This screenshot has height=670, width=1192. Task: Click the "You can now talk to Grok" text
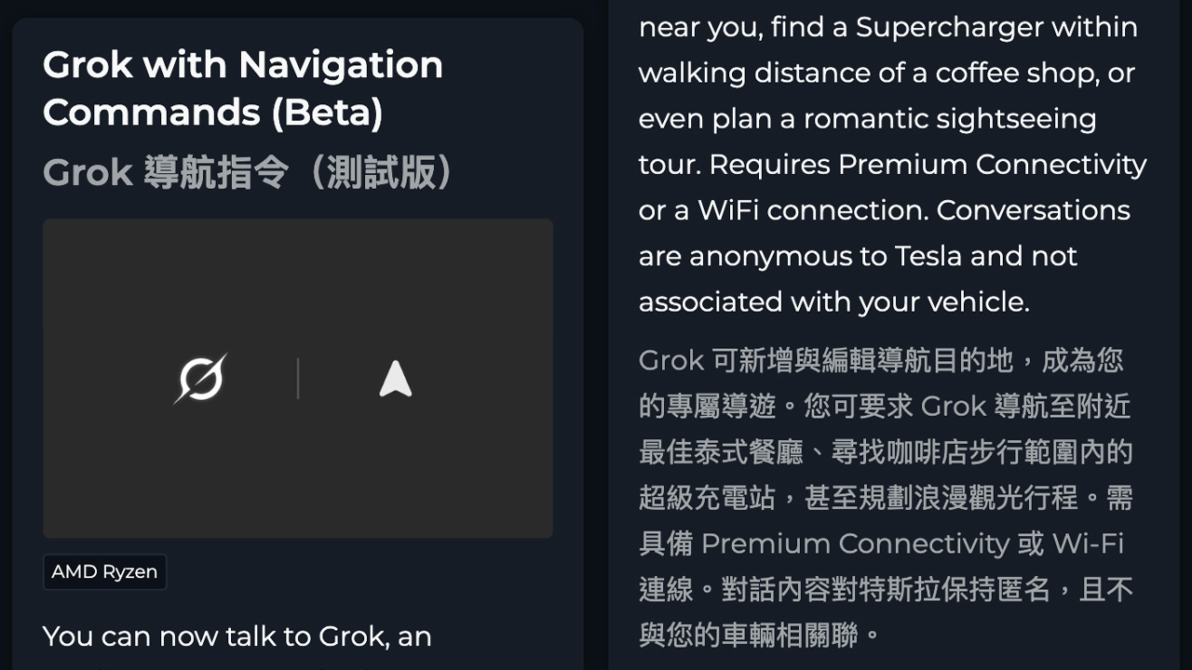(x=237, y=636)
